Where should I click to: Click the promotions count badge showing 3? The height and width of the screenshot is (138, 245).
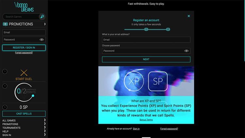(x=5, y=24)
